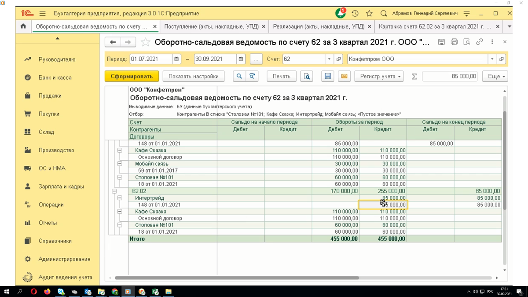Image resolution: width=528 pixels, height=297 pixels.
Task: Navigate back with the left arrow button
Action: pos(113,42)
